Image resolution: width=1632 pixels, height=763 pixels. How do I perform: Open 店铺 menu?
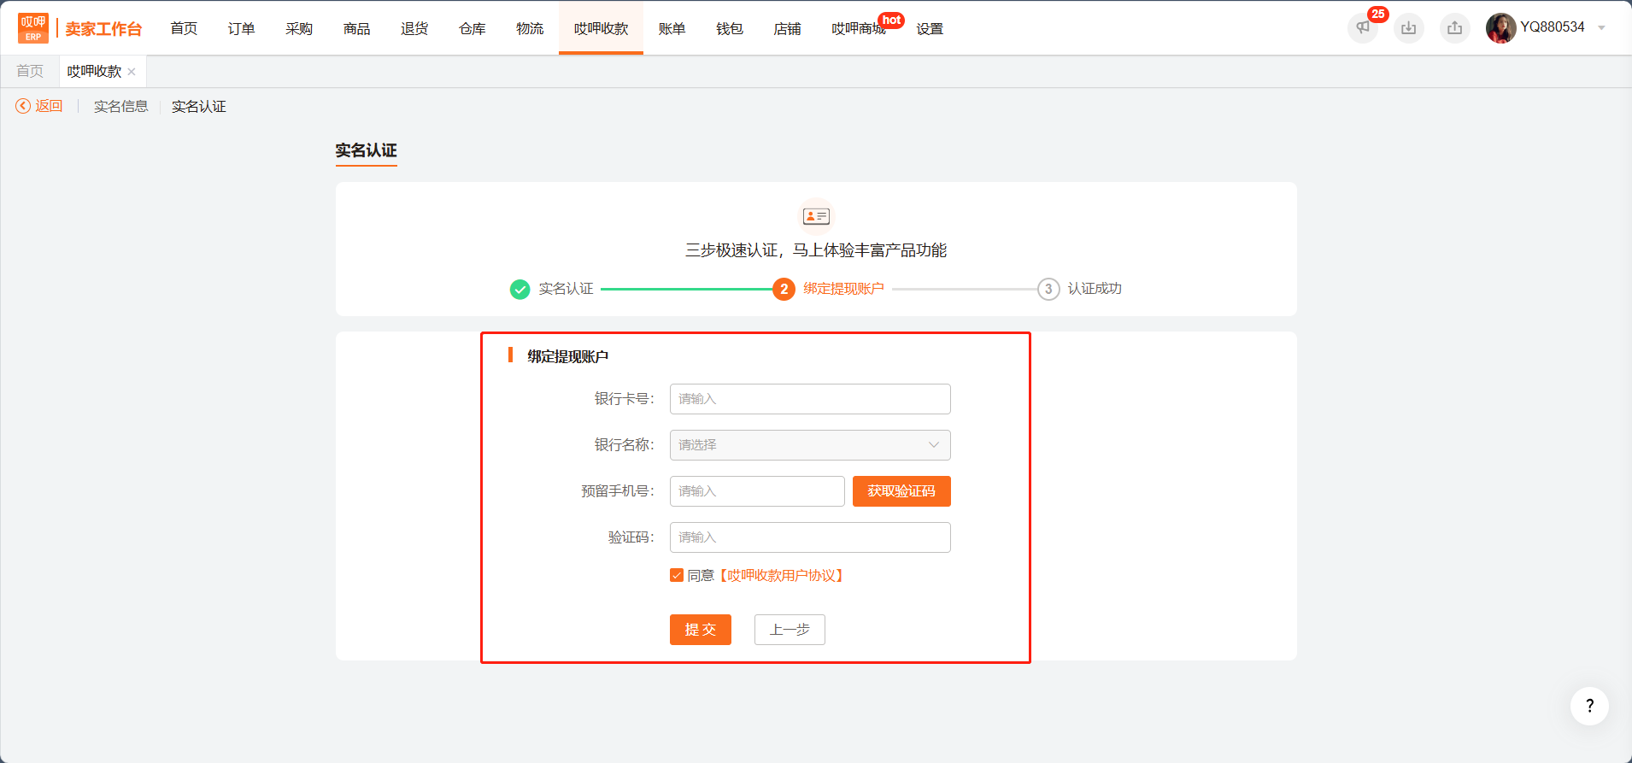pyautogui.click(x=787, y=28)
